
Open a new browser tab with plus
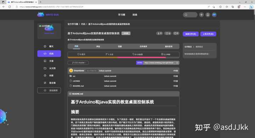40,2
